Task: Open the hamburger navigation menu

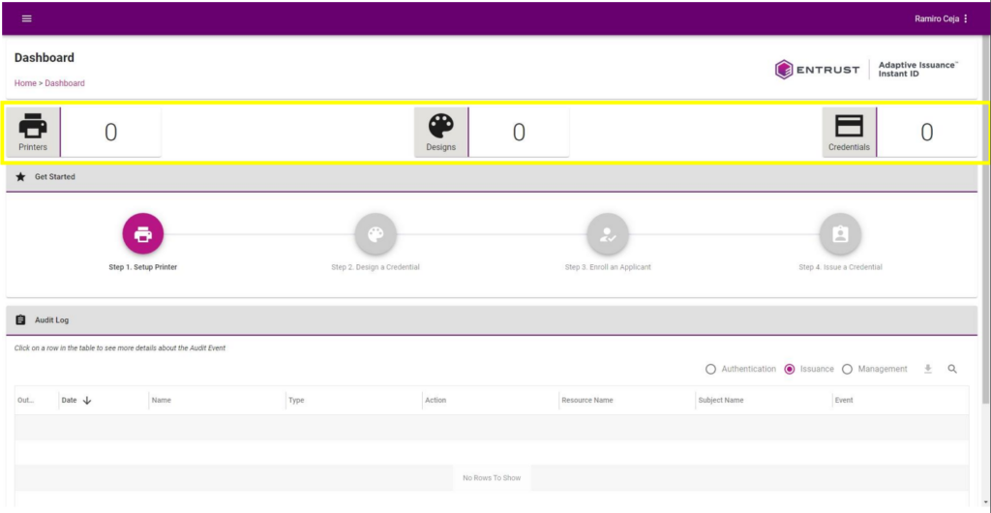Action: [x=26, y=18]
